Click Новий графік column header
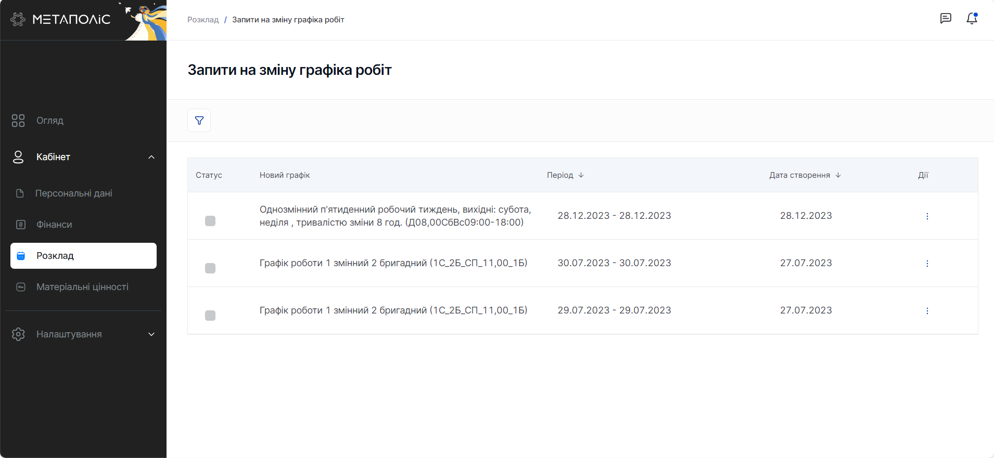 pos(285,175)
